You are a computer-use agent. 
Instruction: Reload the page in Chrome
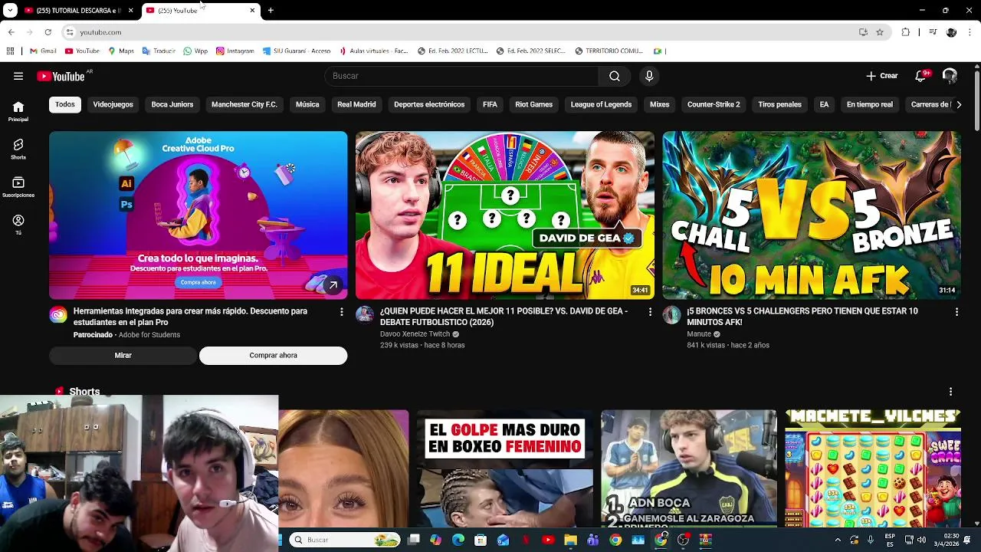click(48, 32)
